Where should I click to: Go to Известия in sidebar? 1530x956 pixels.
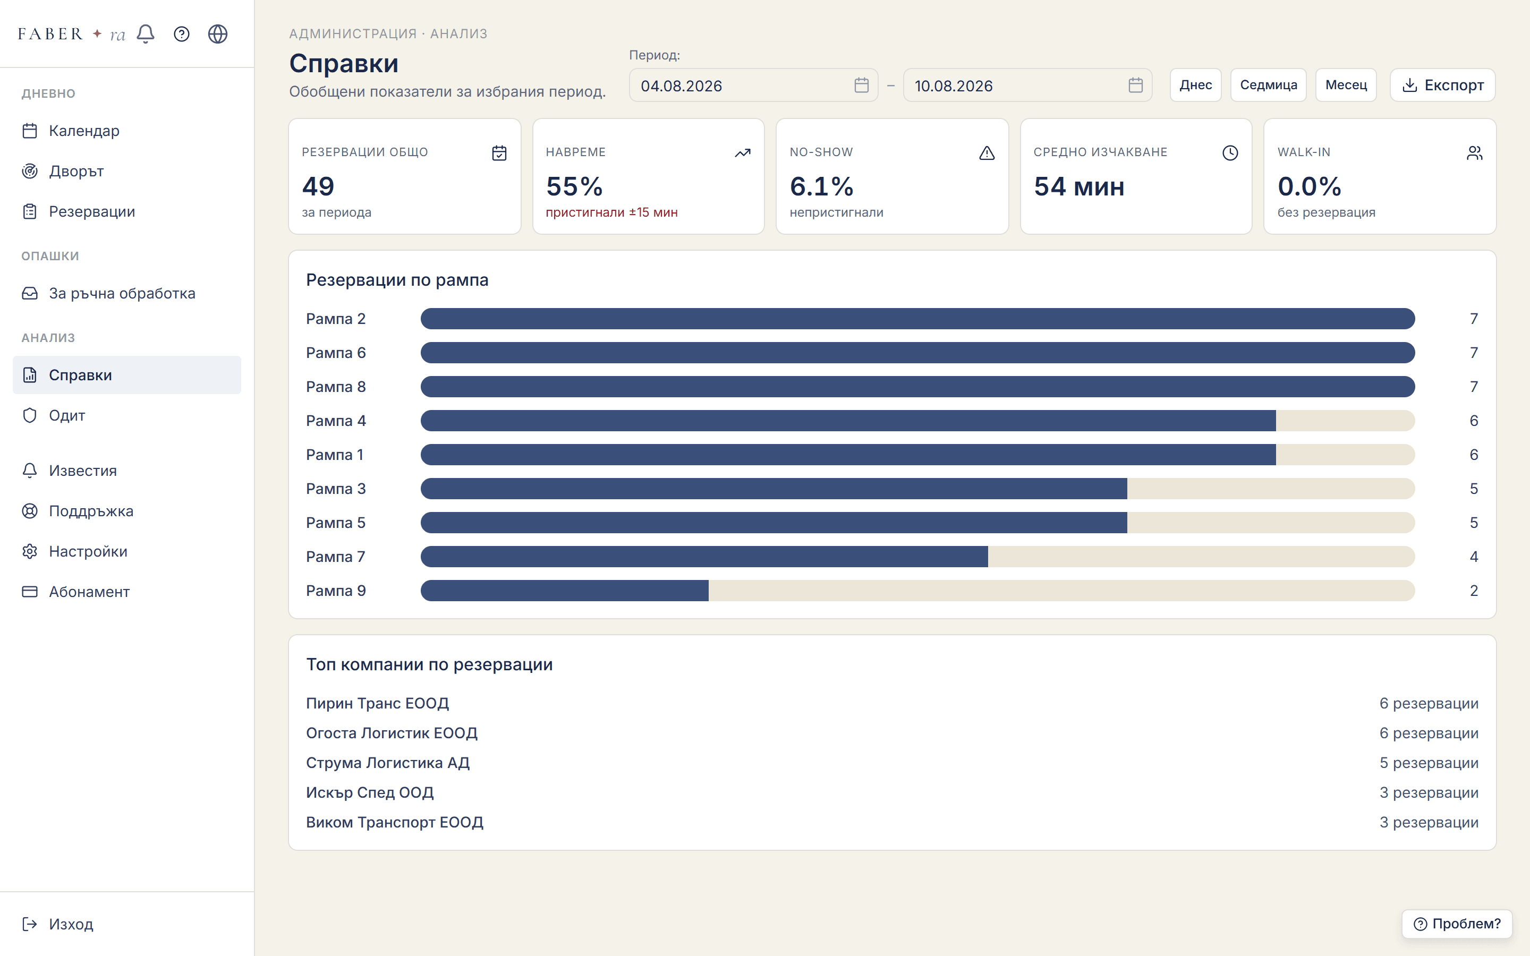coord(127,471)
